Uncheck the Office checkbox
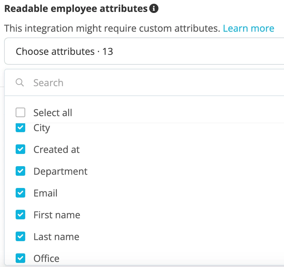Viewport: 284px width, 267px height. [20, 258]
